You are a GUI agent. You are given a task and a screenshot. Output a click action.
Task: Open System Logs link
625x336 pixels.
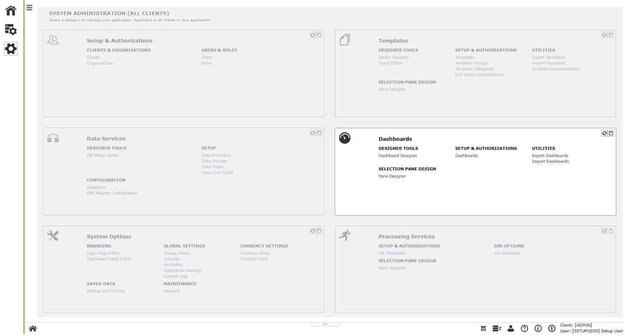176,276
